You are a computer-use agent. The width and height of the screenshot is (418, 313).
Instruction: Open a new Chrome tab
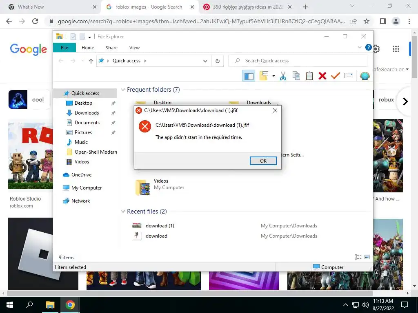[x=305, y=7]
